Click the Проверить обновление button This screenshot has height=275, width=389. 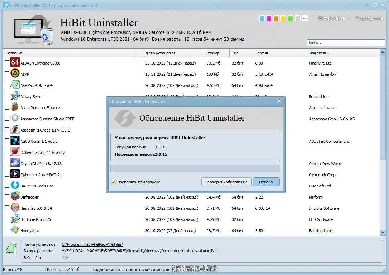[226, 182]
